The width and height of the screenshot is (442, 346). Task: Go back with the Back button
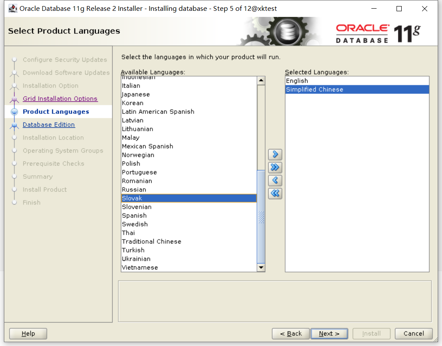291,333
